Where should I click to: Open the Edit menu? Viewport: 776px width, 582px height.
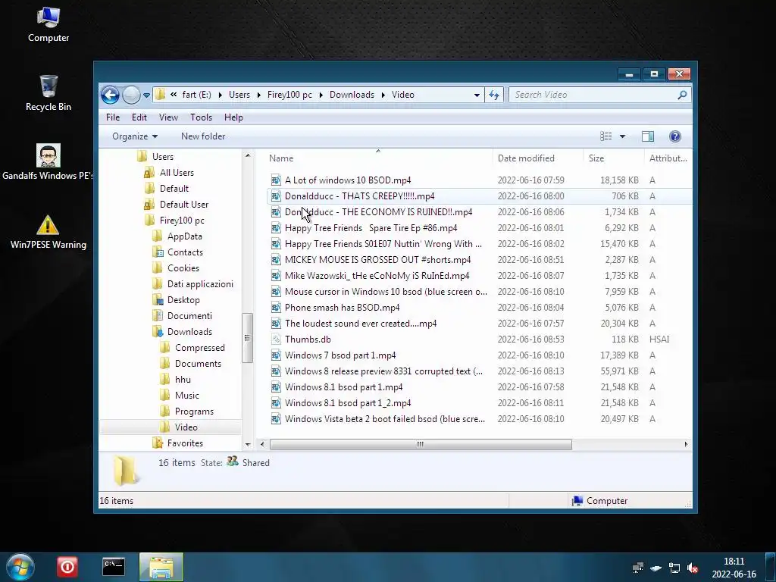click(x=139, y=117)
